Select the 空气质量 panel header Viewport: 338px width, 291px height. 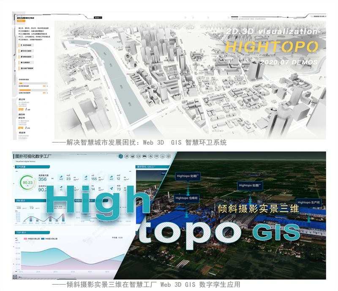(33, 167)
